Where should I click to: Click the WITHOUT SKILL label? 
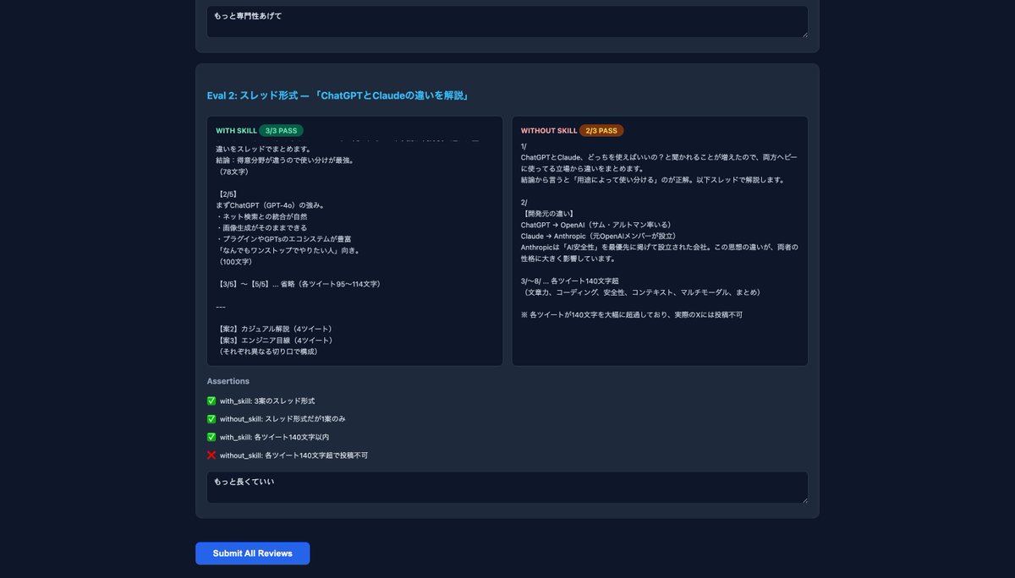(x=549, y=131)
